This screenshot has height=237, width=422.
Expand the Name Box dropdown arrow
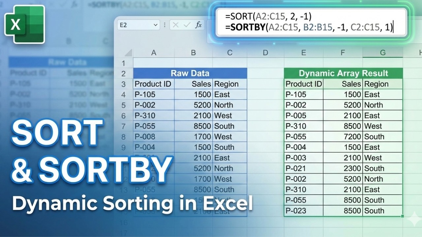[x=156, y=25]
